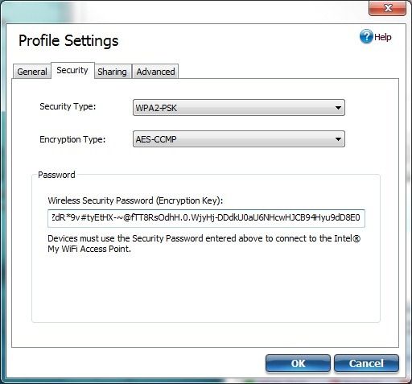412x384 pixels.
Task: Click in the Wireless Security Password field
Action: (x=206, y=218)
